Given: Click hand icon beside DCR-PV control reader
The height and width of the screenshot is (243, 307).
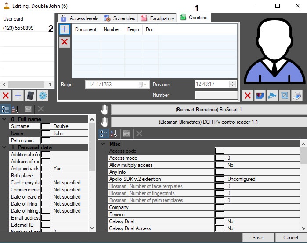Looking at the screenshot, I should point(105,122).
